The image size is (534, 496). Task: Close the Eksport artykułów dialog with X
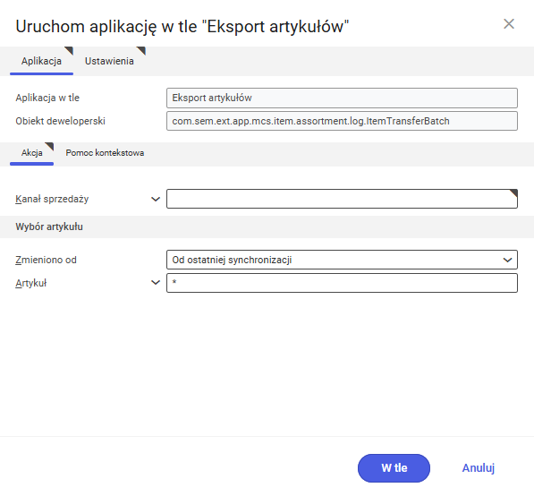tap(508, 24)
